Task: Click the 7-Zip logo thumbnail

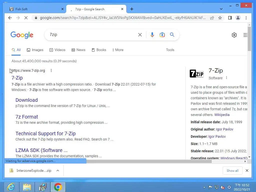Action: coord(196,74)
